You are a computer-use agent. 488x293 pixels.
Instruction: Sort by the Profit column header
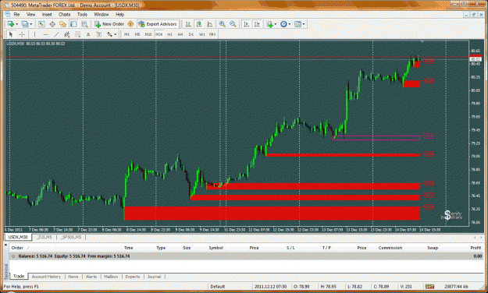point(476,248)
